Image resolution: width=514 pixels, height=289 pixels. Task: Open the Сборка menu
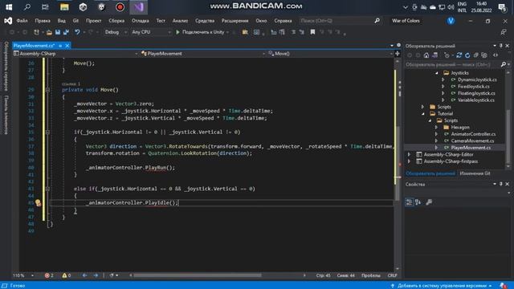pyautogui.click(x=116, y=21)
